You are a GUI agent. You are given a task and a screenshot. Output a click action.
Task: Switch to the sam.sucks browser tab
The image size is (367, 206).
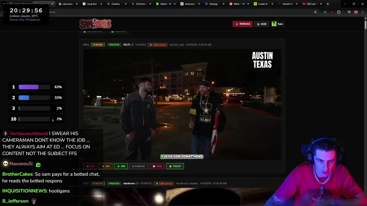68,4
